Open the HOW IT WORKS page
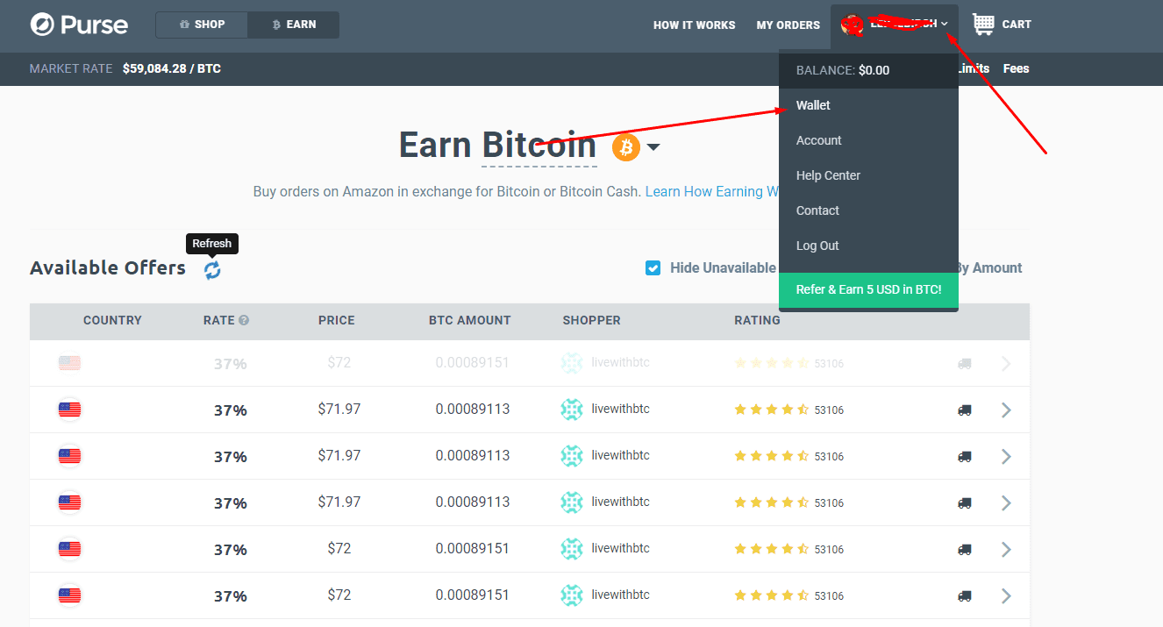 tap(695, 25)
